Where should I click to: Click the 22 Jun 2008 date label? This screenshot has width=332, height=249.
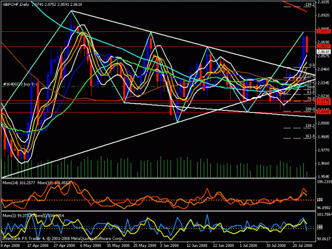click(224, 246)
